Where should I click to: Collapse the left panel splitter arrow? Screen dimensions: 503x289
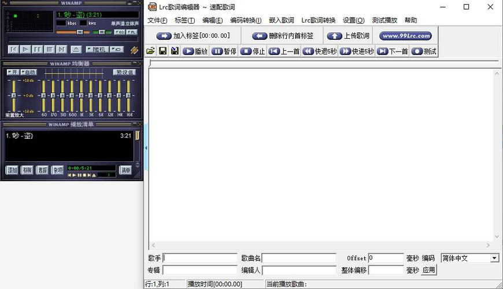pos(146,148)
